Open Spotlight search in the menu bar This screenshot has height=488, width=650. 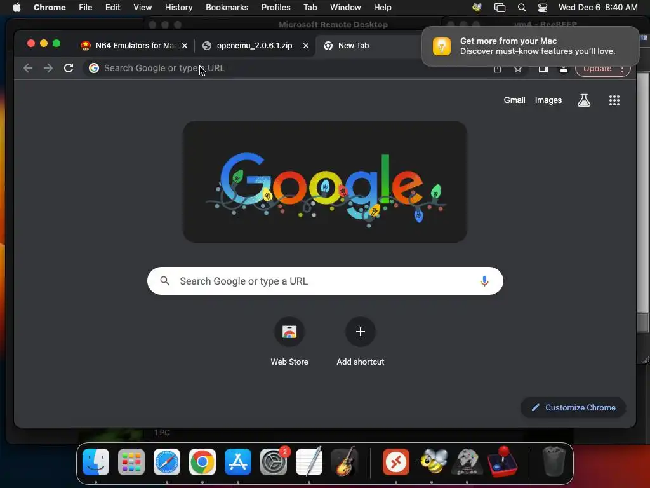click(522, 8)
